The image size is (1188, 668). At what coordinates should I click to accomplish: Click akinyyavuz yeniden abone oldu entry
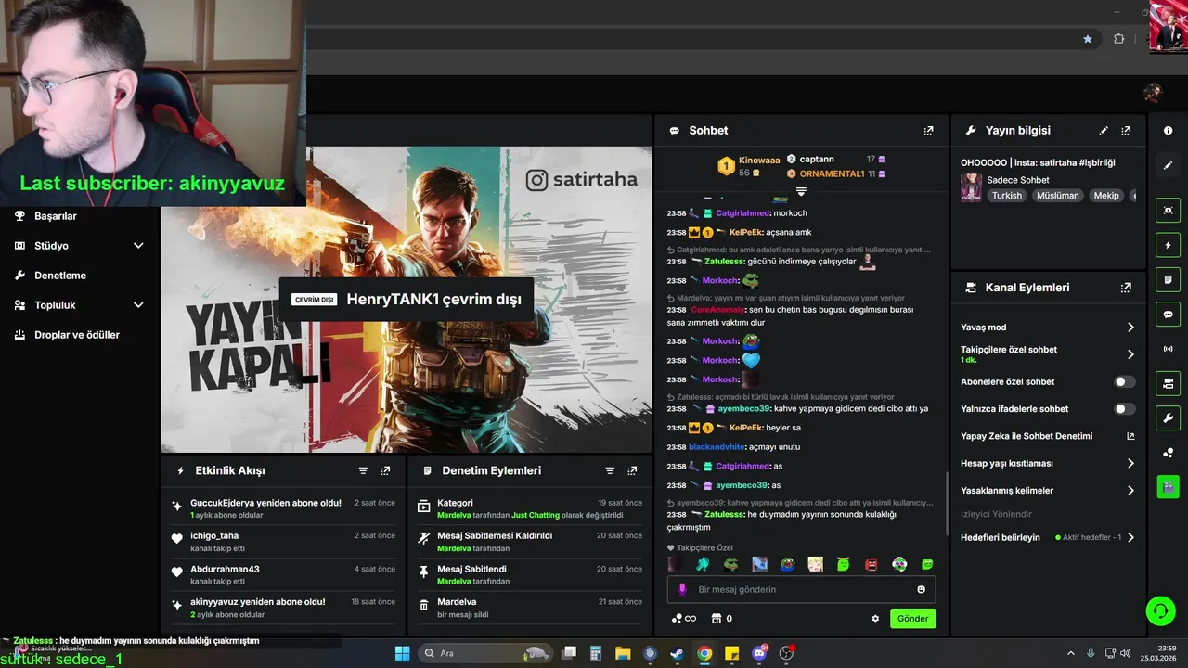[284, 608]
